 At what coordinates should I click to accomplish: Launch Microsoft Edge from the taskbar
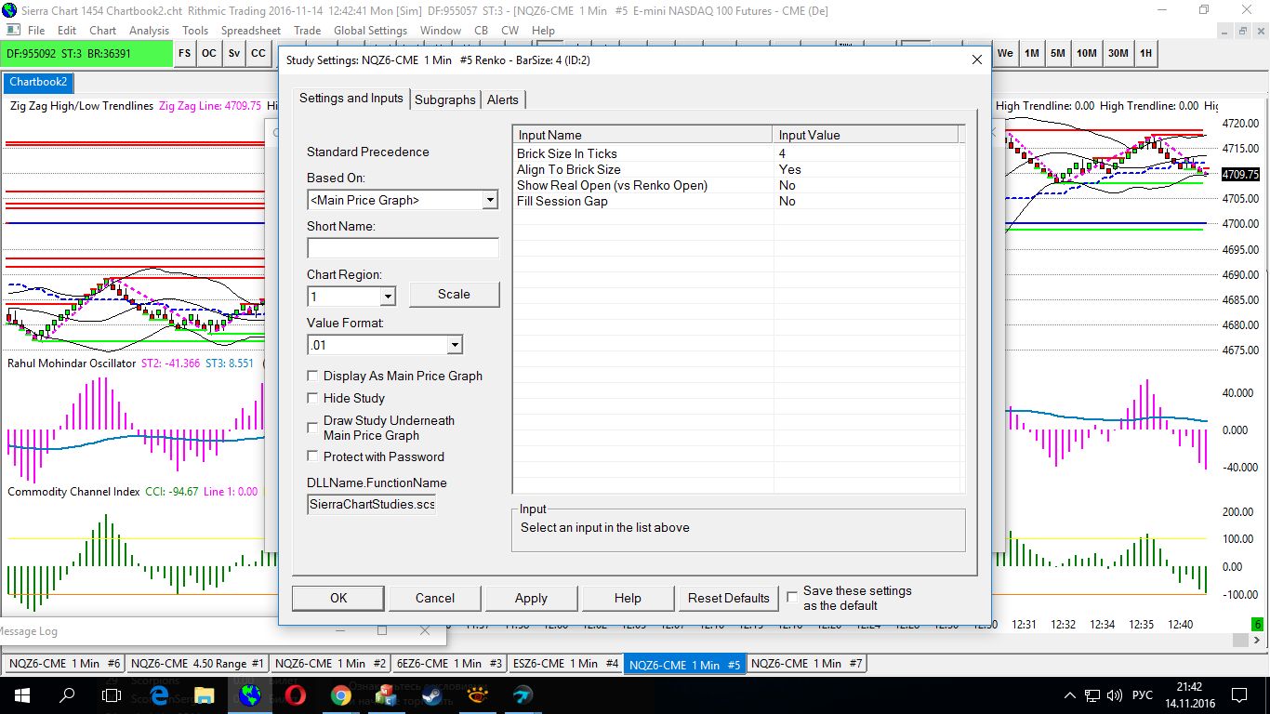pyautogui.click(x=158, y=695)
